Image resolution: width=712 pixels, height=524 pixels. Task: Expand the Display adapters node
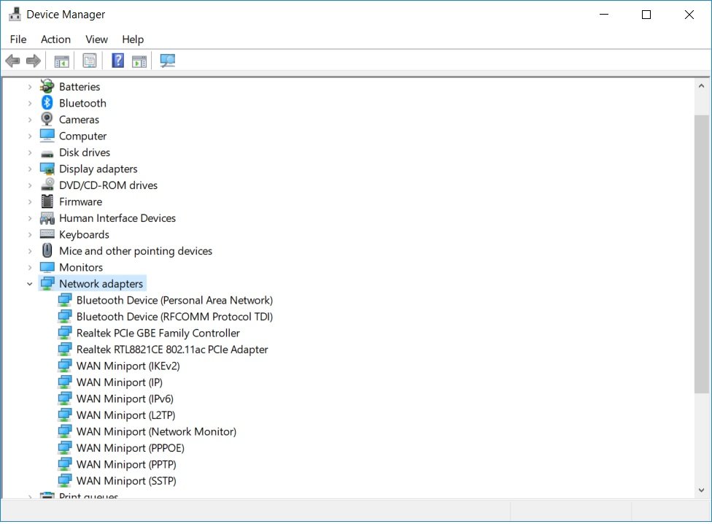click(x=29, y=169)
